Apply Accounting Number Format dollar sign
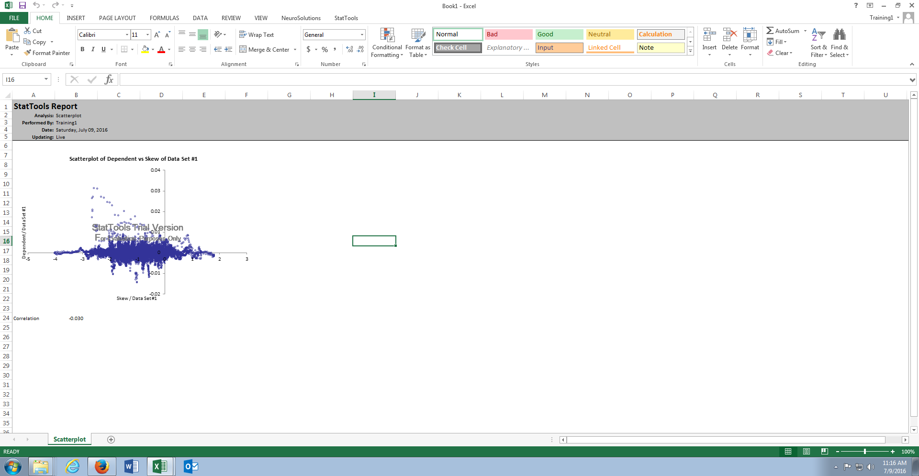The image size is (919, 476). click(309, 49)
